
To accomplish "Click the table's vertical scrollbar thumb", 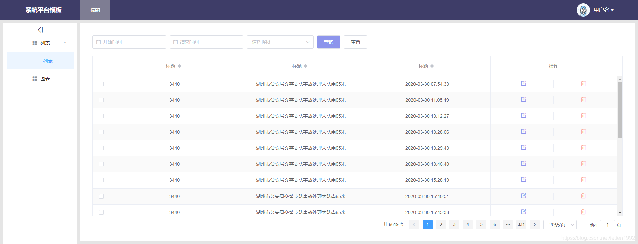I will click(x=620, y=110).
